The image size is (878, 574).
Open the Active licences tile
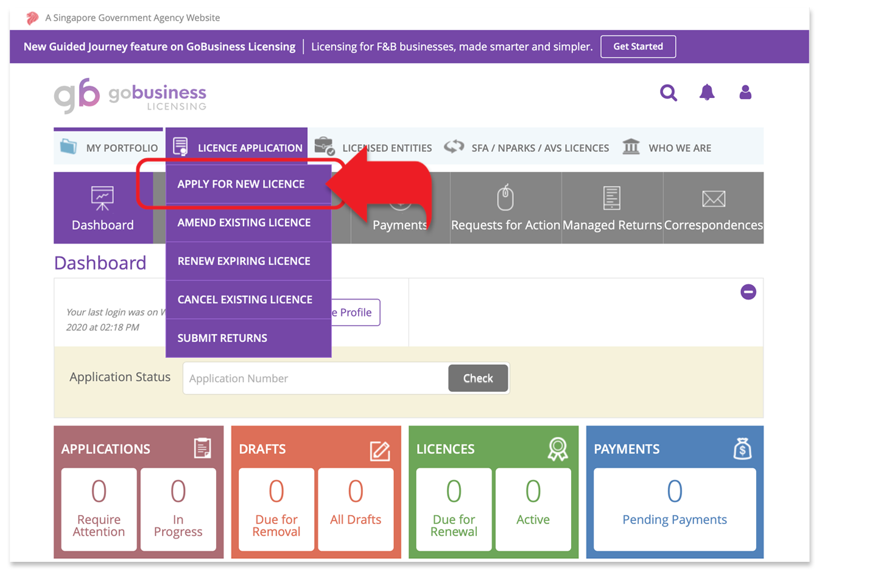[533, 509]
